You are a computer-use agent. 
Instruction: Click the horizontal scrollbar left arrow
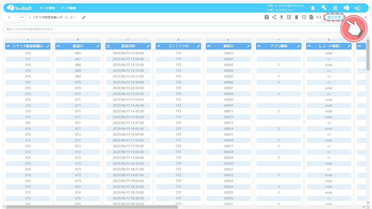pos(4,207)
